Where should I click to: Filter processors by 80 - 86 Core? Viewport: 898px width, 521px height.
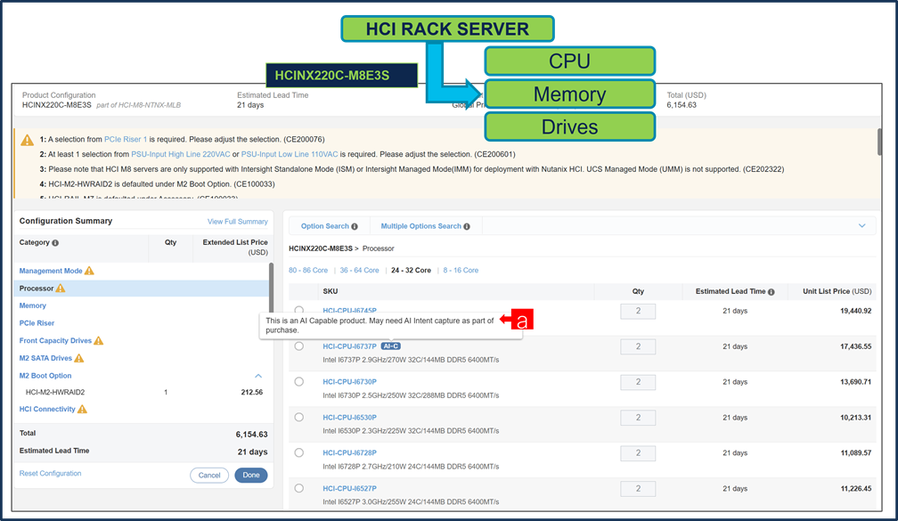pos(308,270)
